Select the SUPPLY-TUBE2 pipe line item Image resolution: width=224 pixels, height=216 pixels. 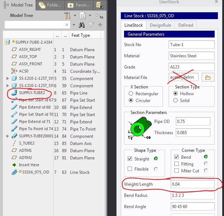tap(32, 93)
